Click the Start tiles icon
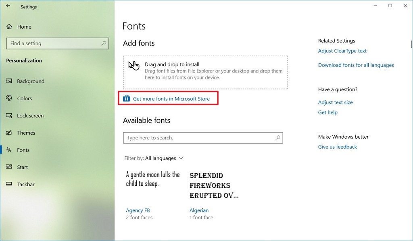The height and width of the screenshot is (241, 413). (9, 167)
